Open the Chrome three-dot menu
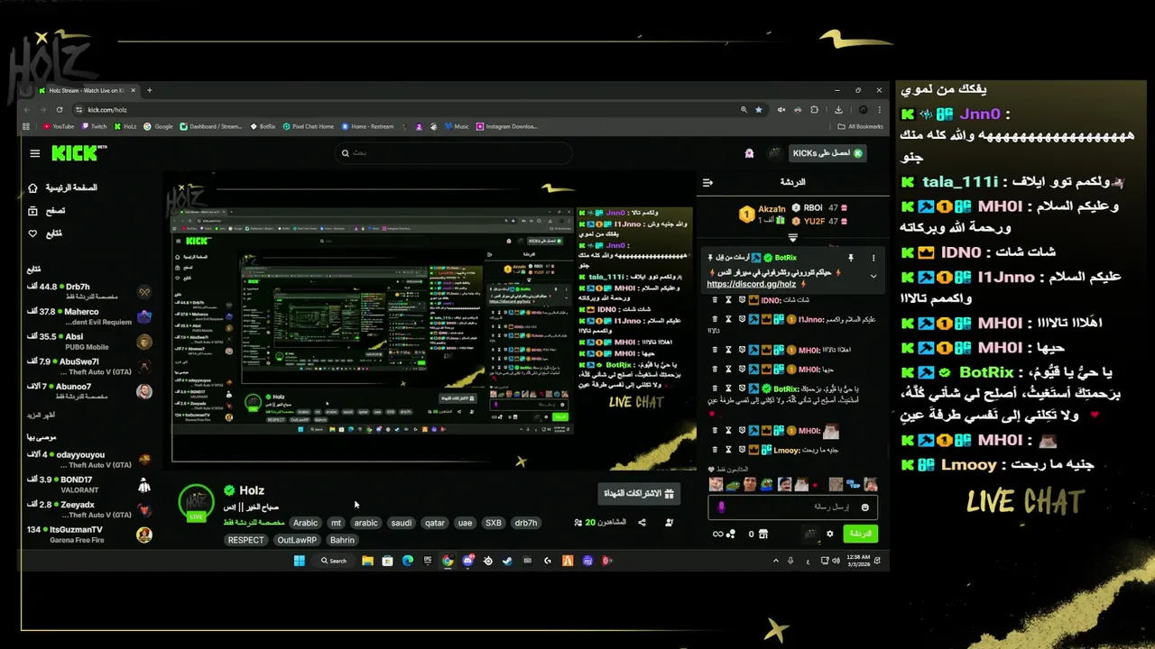 tap(880, 109)
